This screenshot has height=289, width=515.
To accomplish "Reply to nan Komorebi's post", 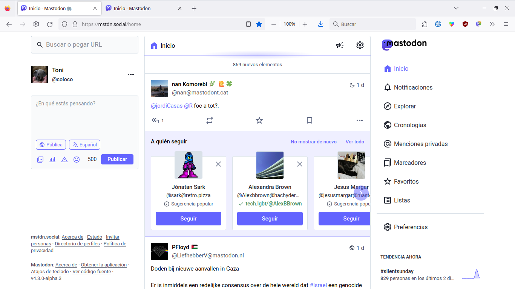I will tap(155, 120).
